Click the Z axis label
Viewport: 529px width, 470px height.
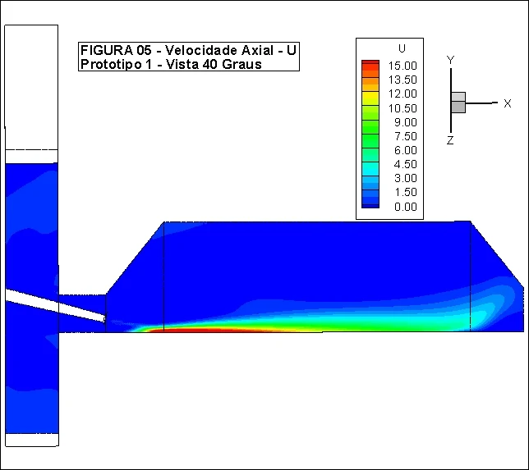450,140
